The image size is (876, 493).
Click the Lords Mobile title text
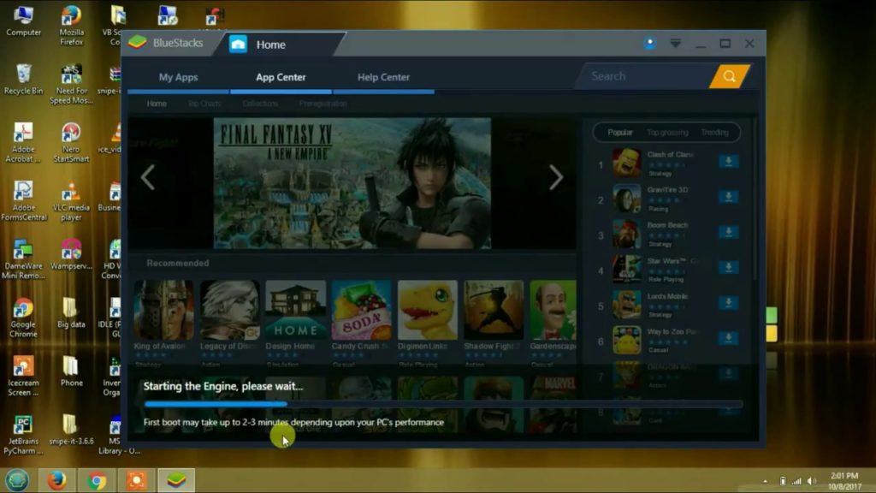[x=667, y=296]
